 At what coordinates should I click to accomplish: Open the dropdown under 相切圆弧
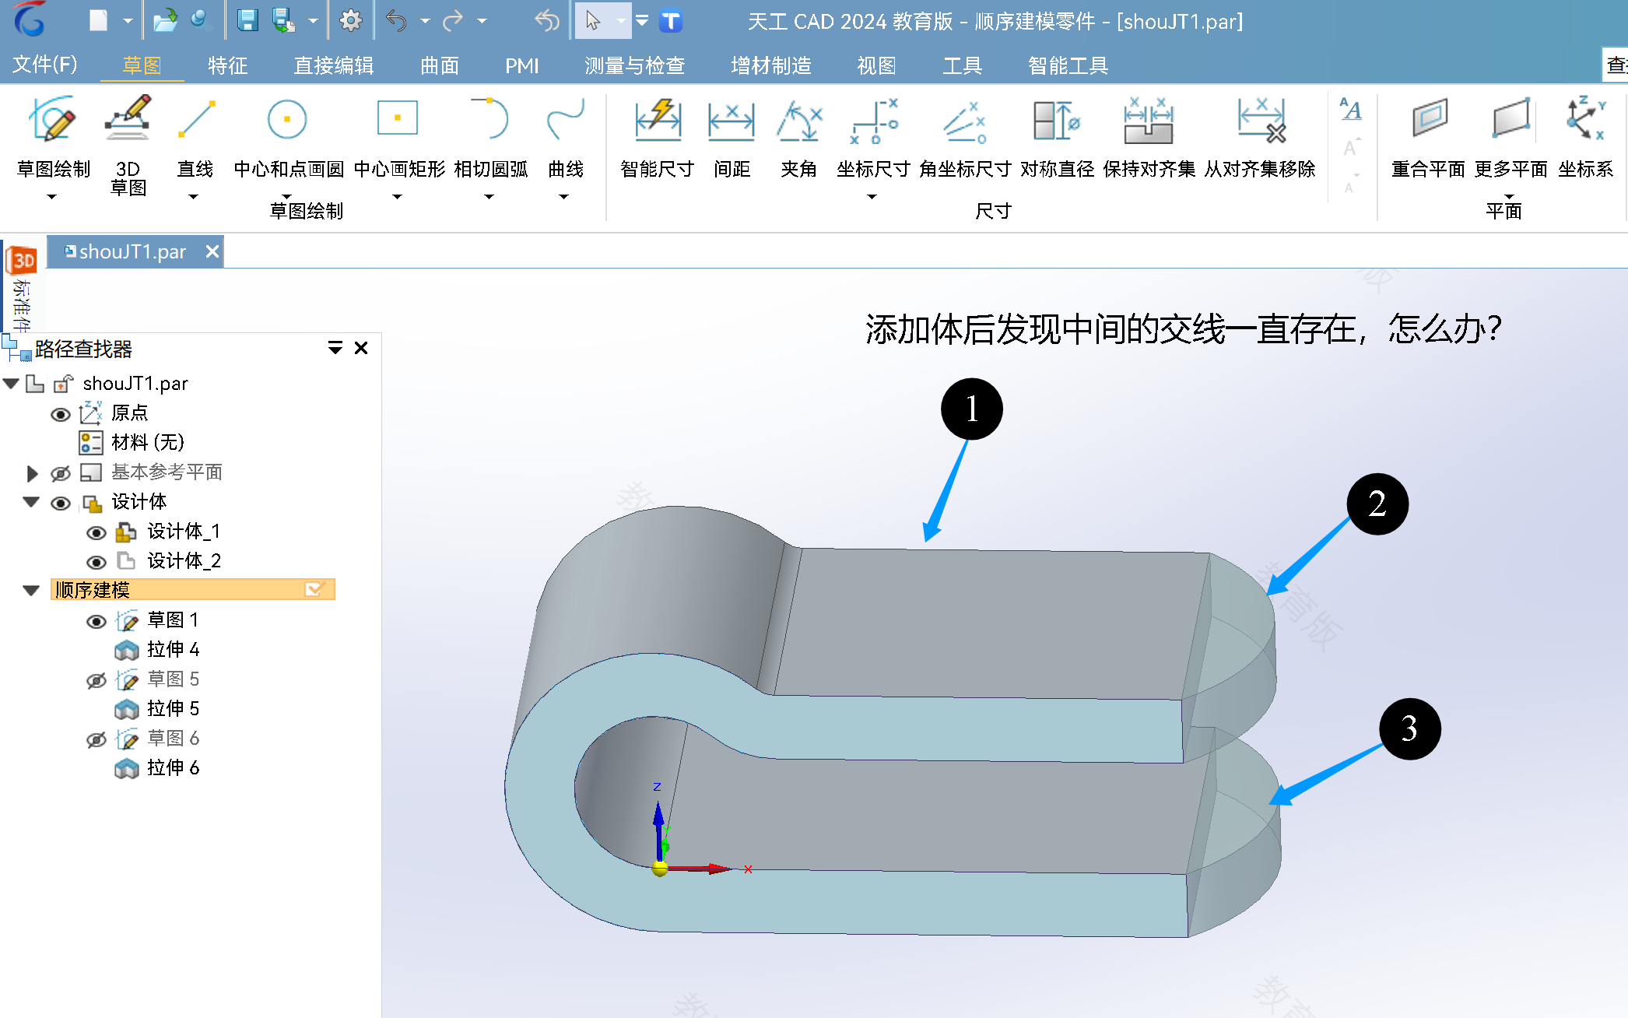click(489, 197)
